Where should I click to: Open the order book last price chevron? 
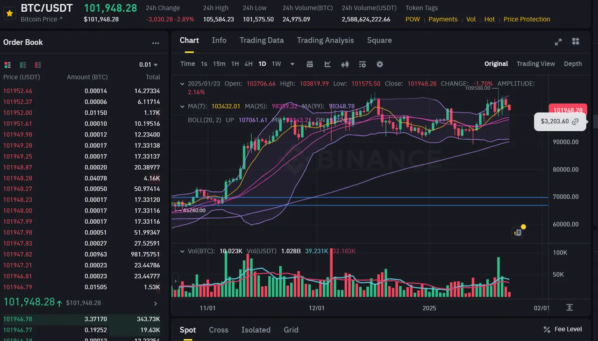click(156, 304)
